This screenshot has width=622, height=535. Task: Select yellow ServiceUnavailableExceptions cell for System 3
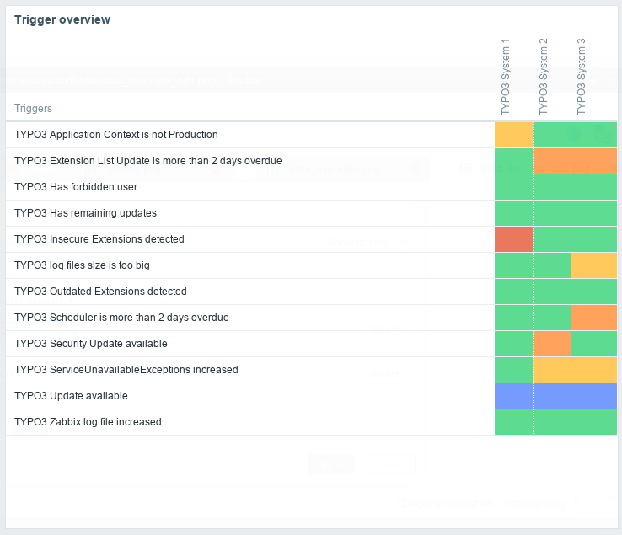(594, 370)
